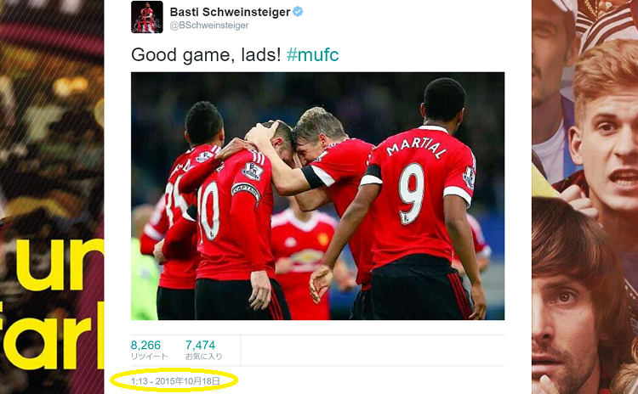Open the #mufc hashtag
The image size is (638, 394).
312,54
